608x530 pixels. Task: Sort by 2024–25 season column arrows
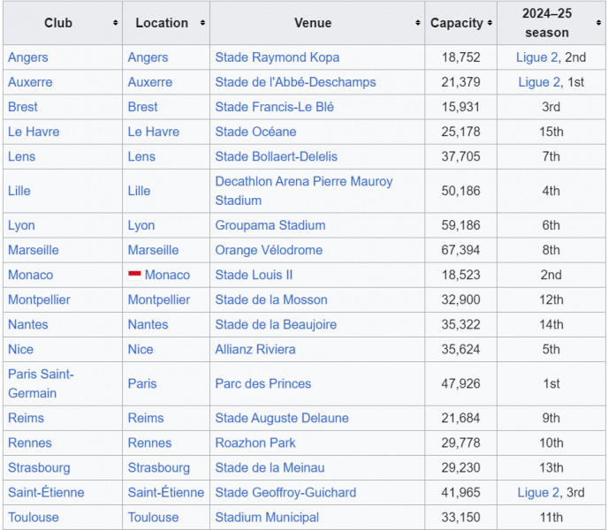click(x=600, y=23)
